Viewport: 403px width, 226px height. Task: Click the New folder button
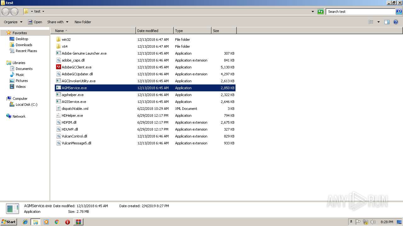tap(83, 22)
